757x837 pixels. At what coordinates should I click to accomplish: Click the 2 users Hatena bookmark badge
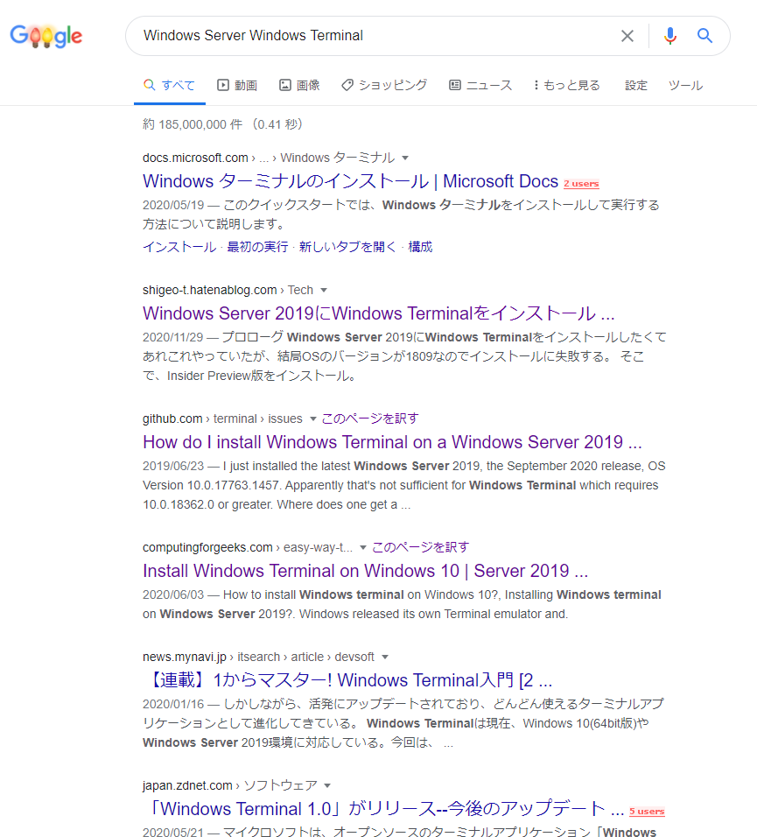[x=580, y=184]
